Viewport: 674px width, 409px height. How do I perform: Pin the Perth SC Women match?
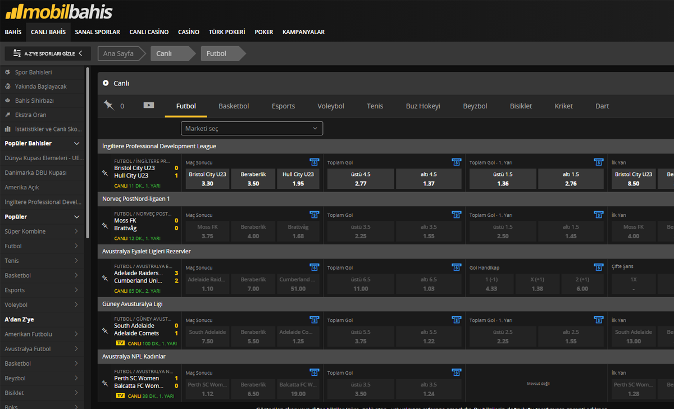coord(104,383)
